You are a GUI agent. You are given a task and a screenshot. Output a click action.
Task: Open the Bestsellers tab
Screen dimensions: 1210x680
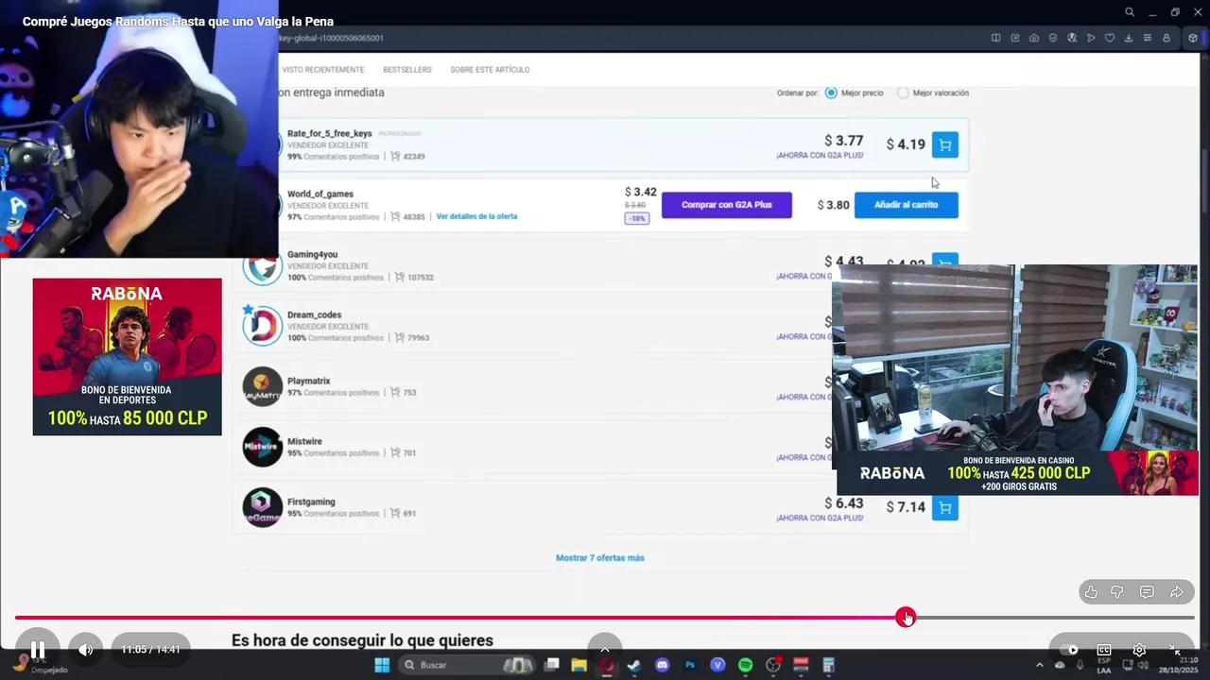[406, 70]
